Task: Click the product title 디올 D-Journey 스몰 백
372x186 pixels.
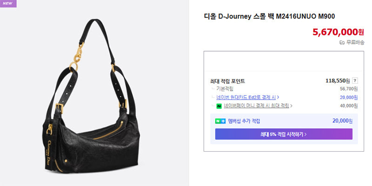Action: 239,17
